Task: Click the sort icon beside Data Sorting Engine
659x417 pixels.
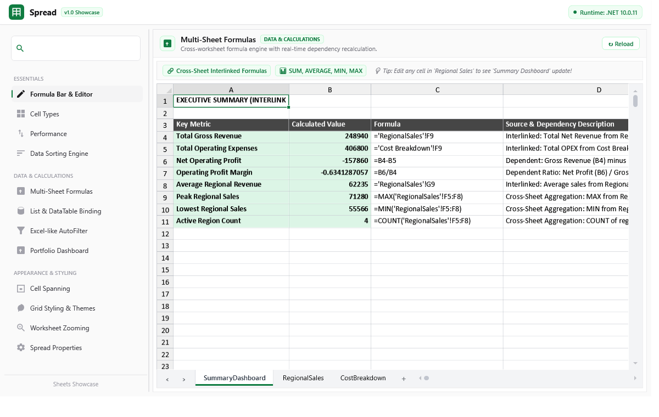Action: coord(21,153)
